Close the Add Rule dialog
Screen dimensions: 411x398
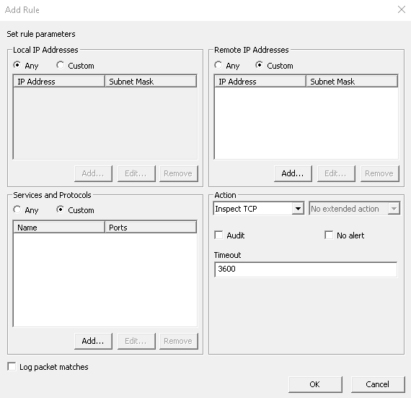402,9
